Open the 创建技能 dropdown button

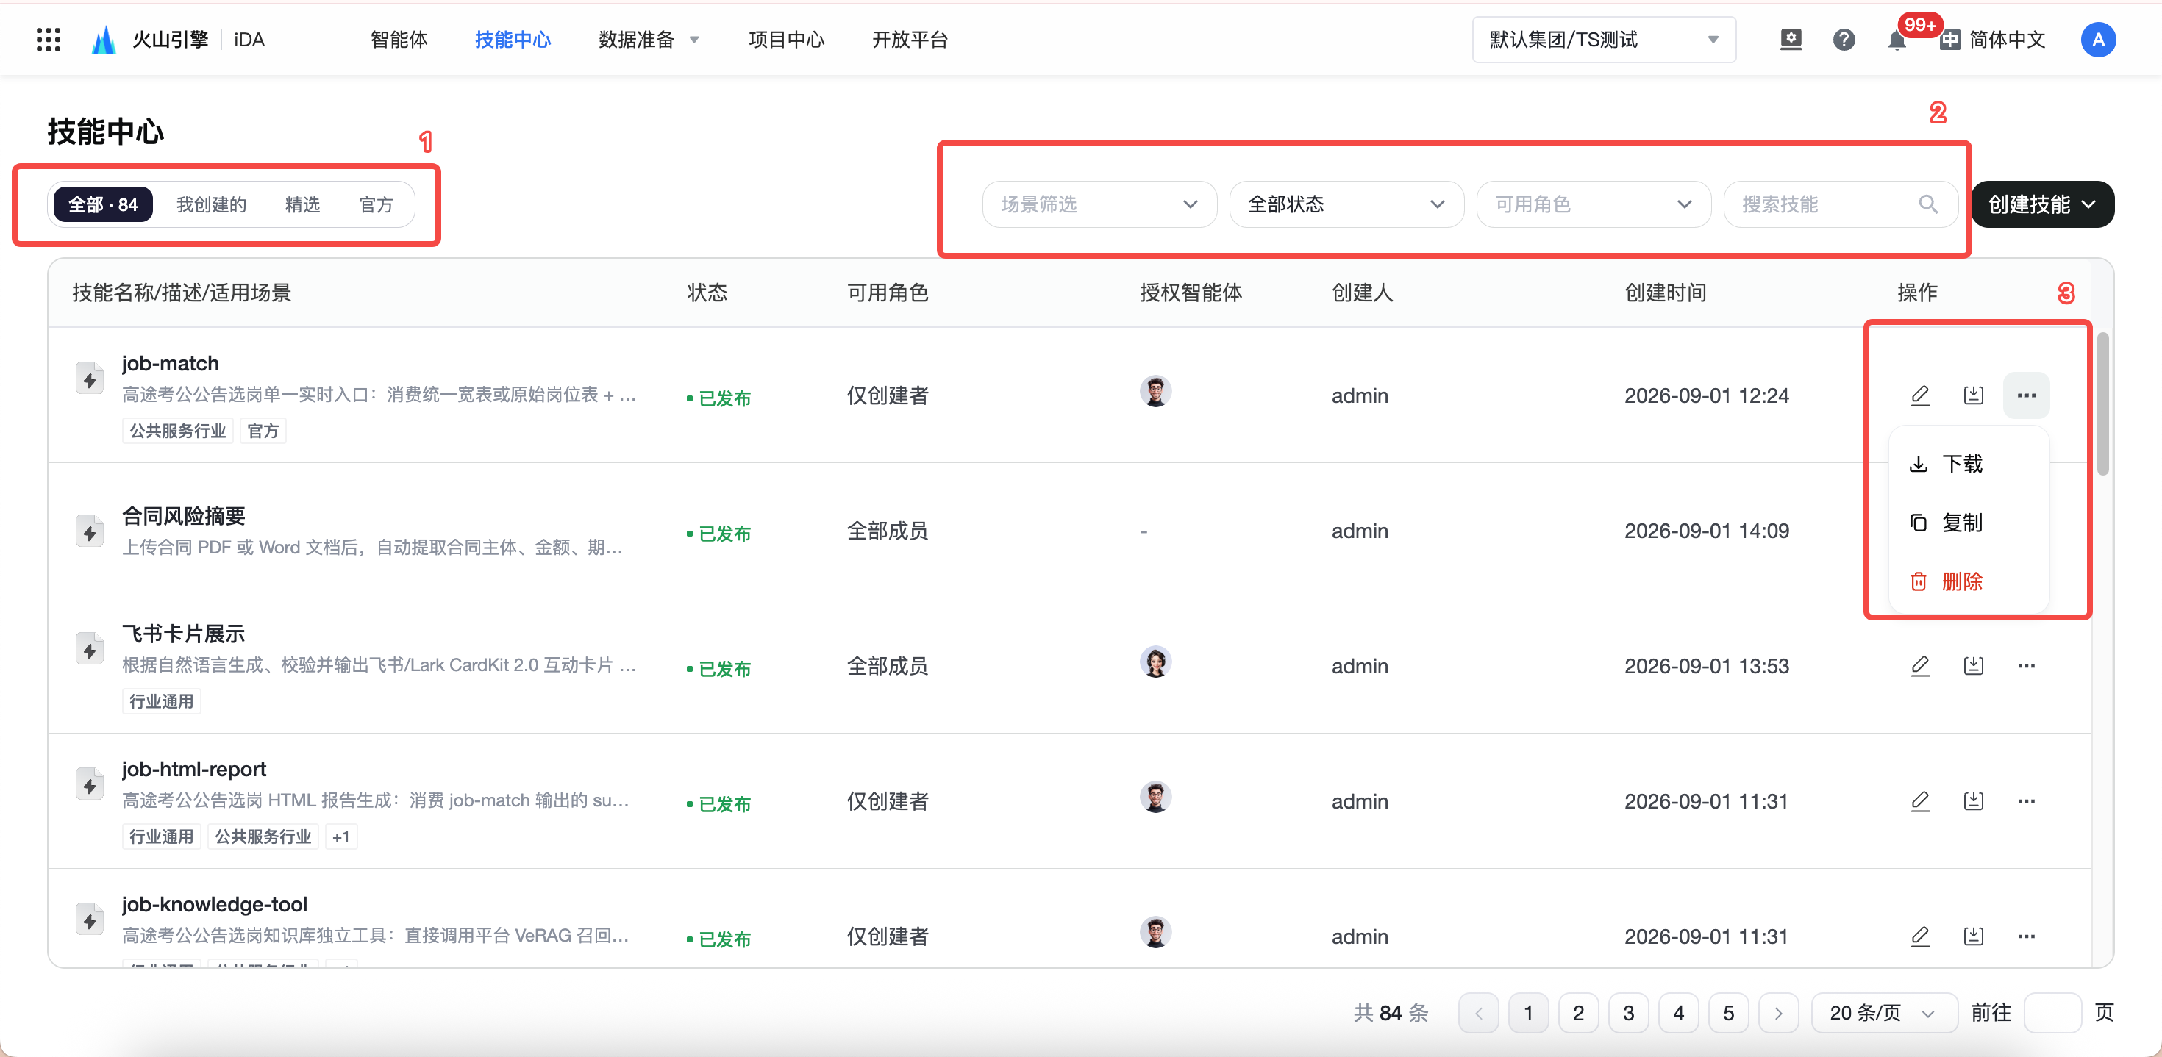2041,204
